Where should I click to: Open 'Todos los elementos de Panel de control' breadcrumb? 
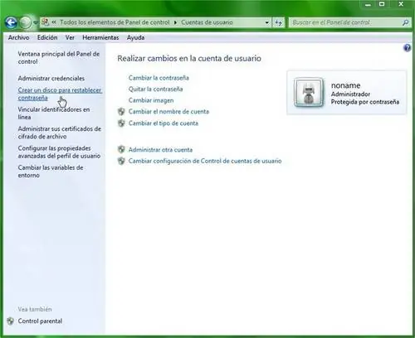[x=115, y=22]
